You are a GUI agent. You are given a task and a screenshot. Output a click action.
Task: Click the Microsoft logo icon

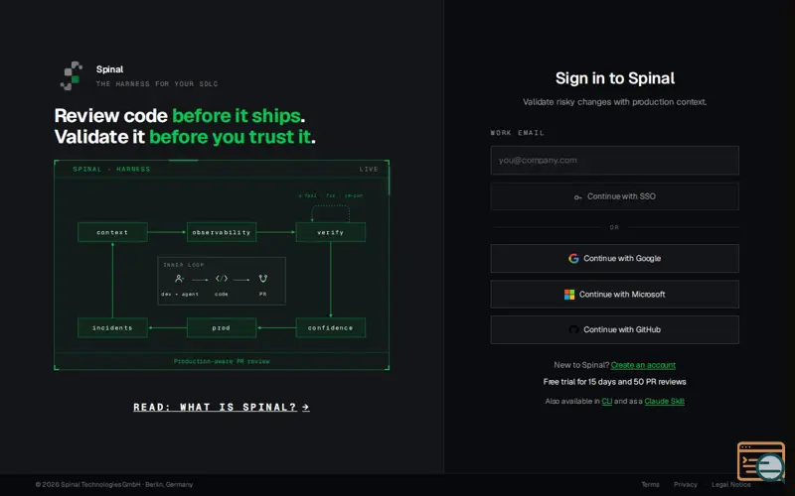coord(569,295)
